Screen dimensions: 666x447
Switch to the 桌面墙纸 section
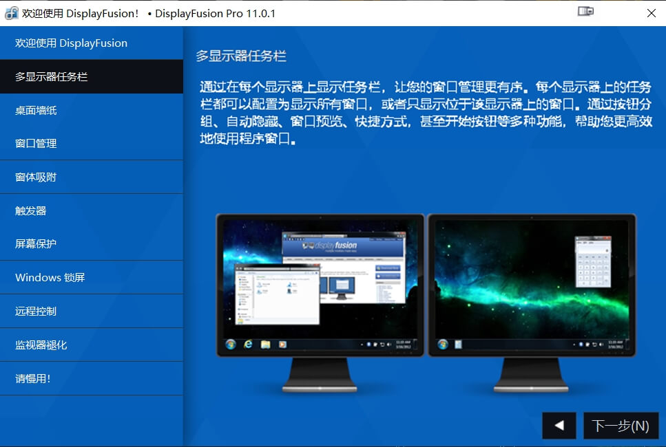tap(92, 110)
